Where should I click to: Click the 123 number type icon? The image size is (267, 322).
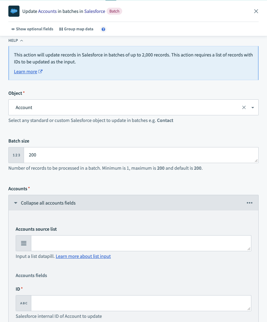click(16, 155)
